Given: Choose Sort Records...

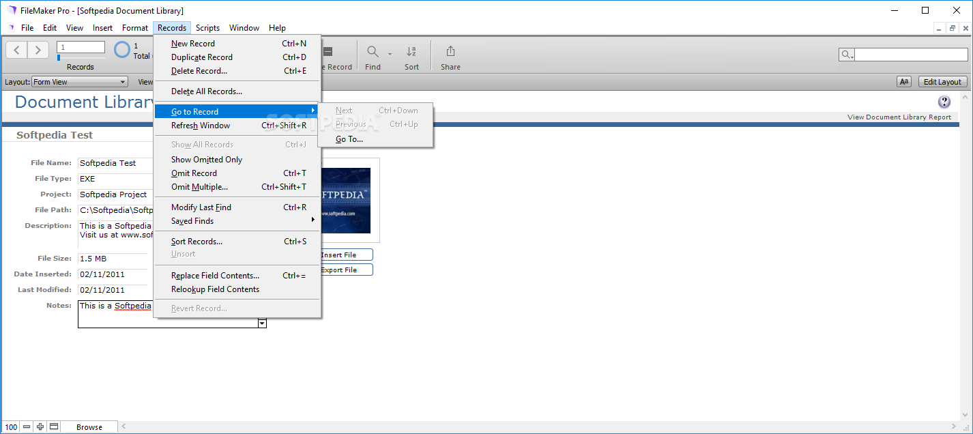Looking at the screenshot, I should point(237,242).
